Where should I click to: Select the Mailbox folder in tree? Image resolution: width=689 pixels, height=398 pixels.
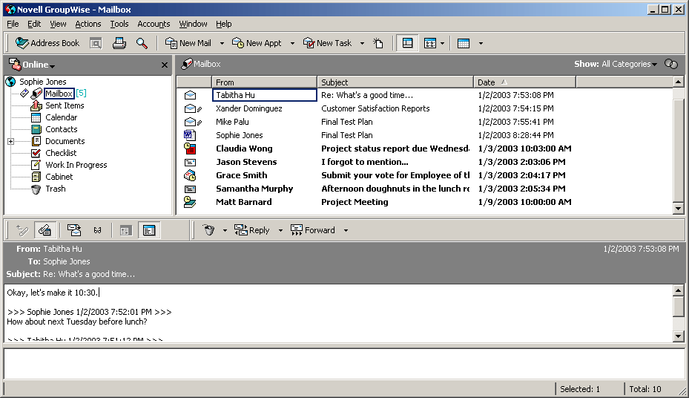point(59,94)
